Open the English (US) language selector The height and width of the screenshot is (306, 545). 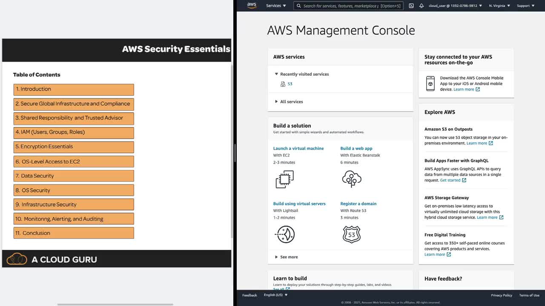click(275, 295)
